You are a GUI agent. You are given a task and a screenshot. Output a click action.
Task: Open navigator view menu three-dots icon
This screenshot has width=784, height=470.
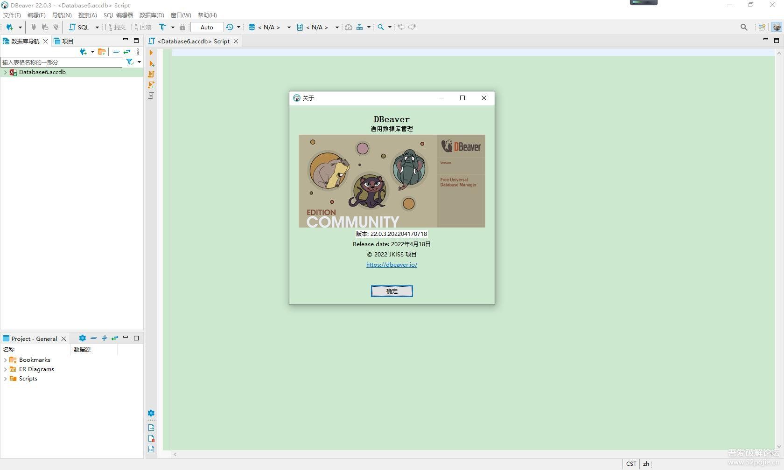138,52
